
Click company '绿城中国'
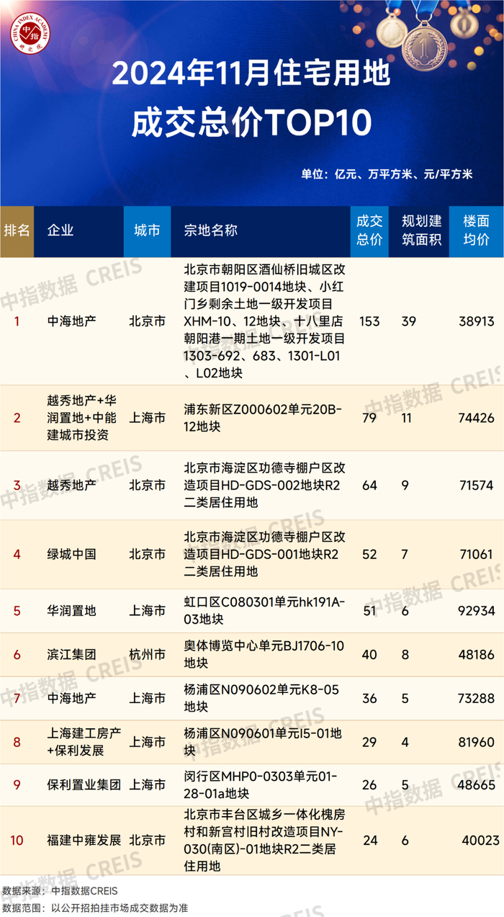click(71, 555)
